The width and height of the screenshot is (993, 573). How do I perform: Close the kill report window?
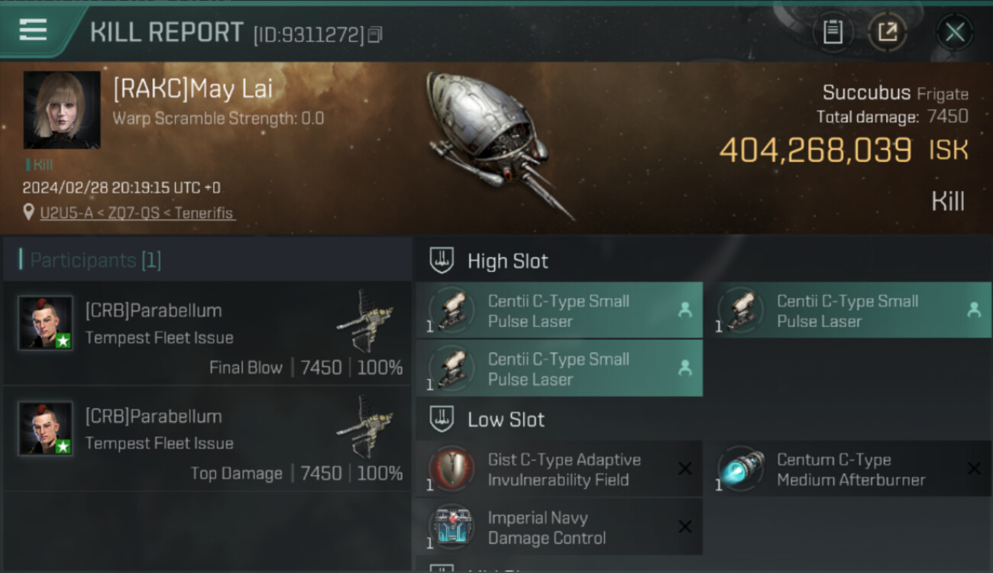coord(955,32)
